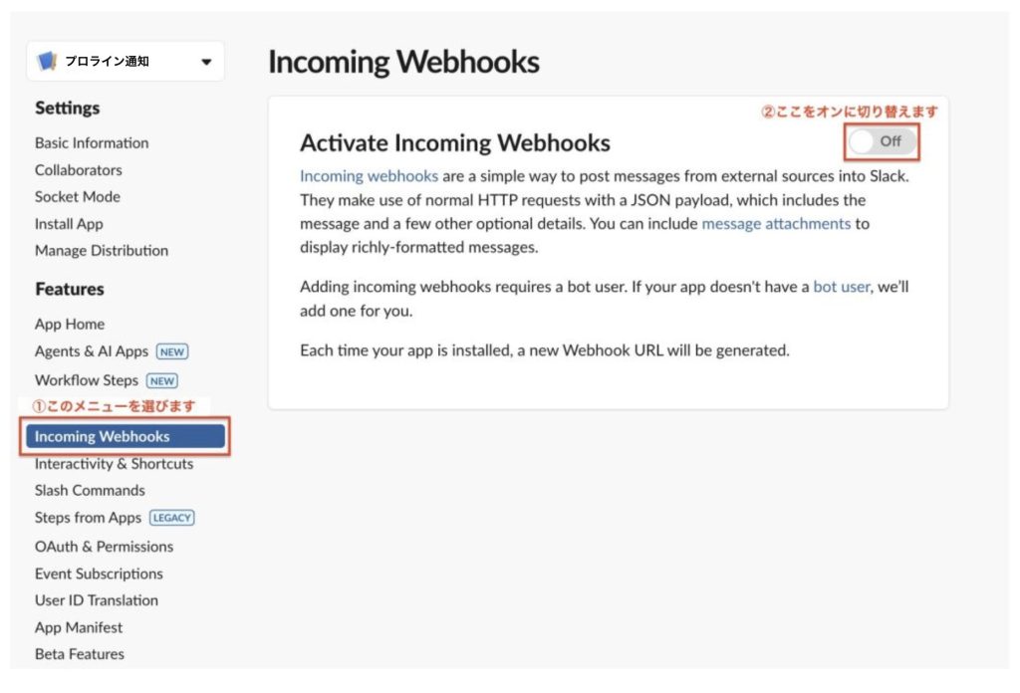Toggle Activate Incoming Webhooks switch on
This screenshot has height=693, width=1020.
[x=882, y=141]
